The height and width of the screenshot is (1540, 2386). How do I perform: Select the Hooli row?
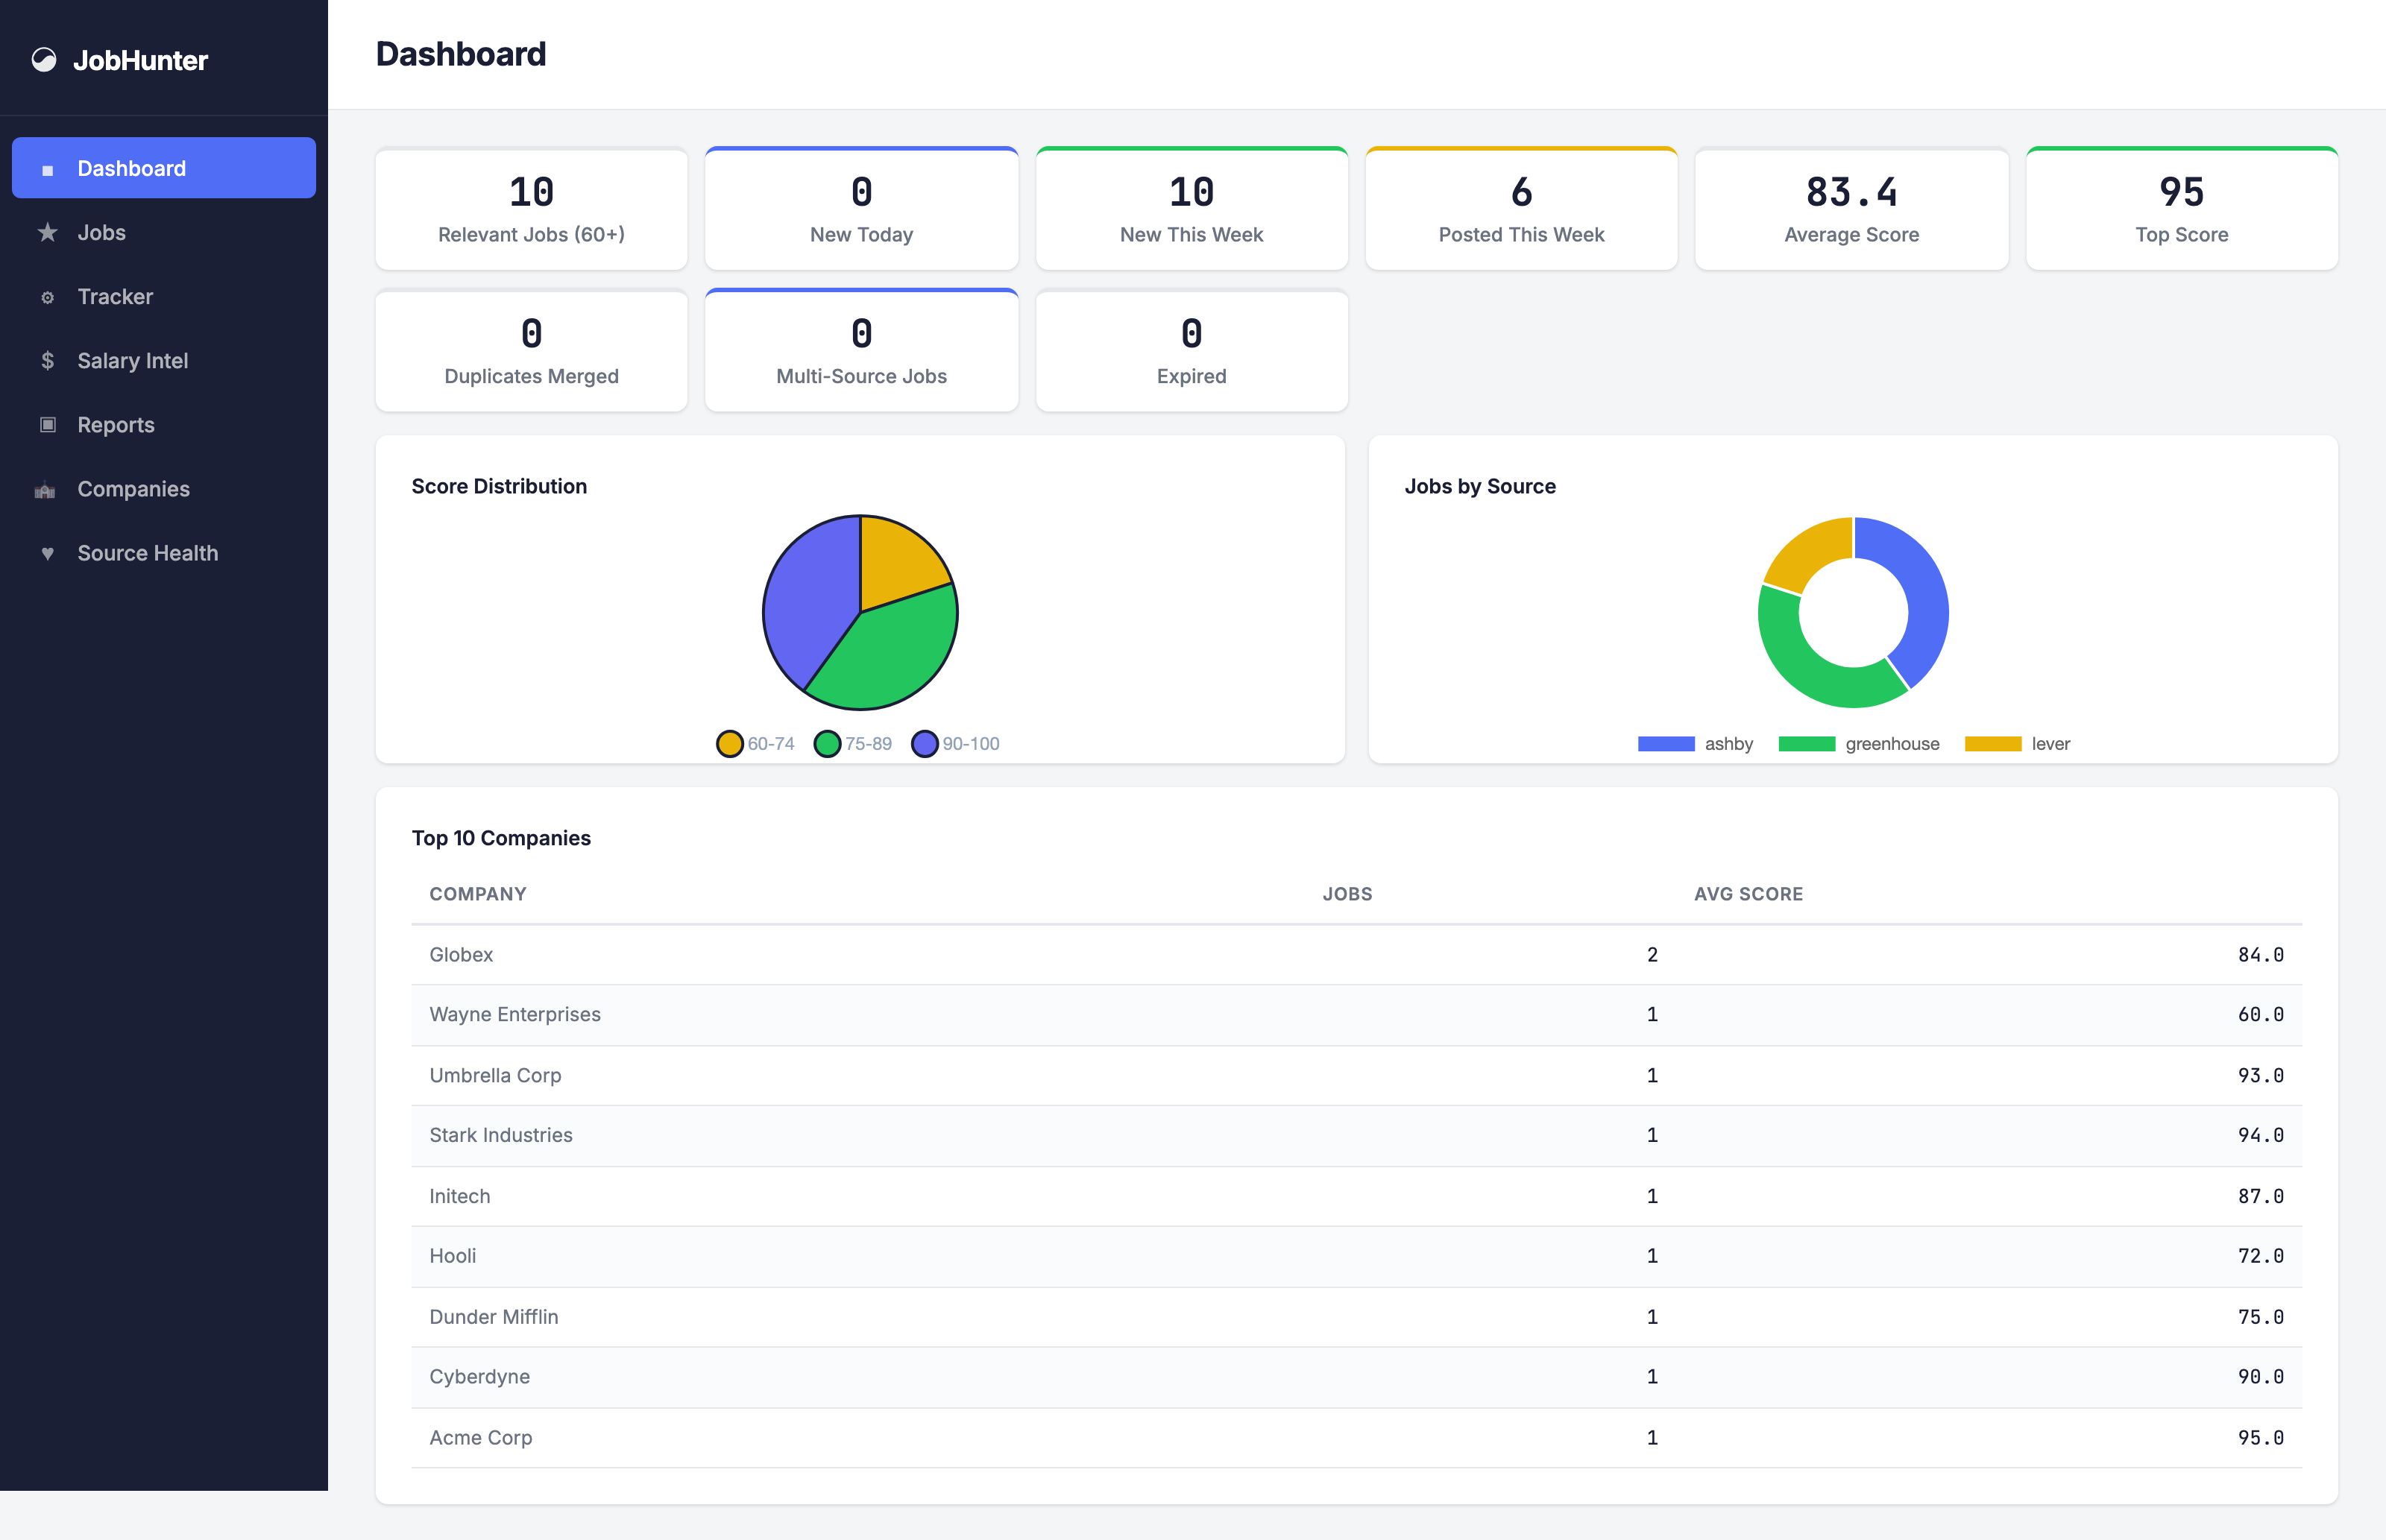(1356, 1257)
